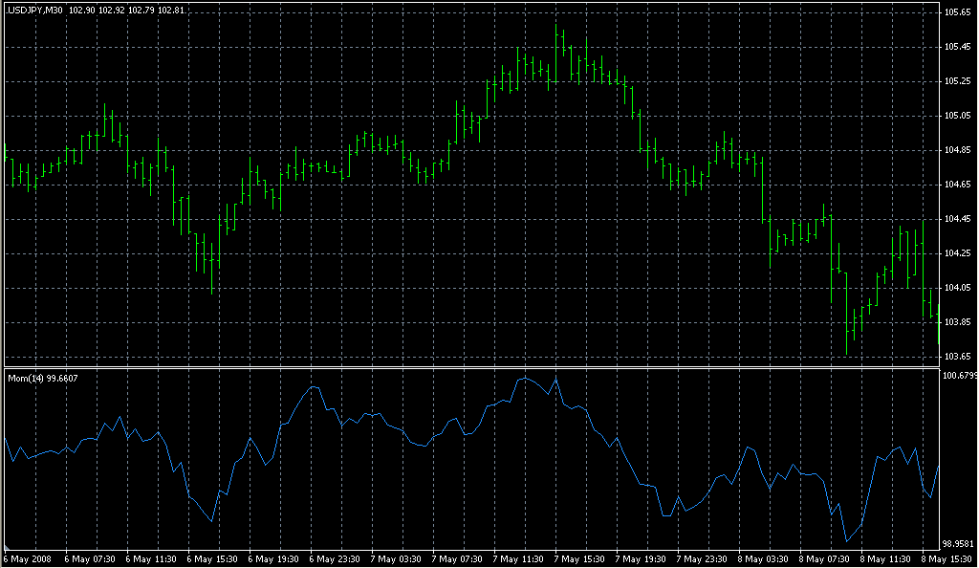Click the divider between price and momentum panels
The image size is (979, 568).
[468, 366]
